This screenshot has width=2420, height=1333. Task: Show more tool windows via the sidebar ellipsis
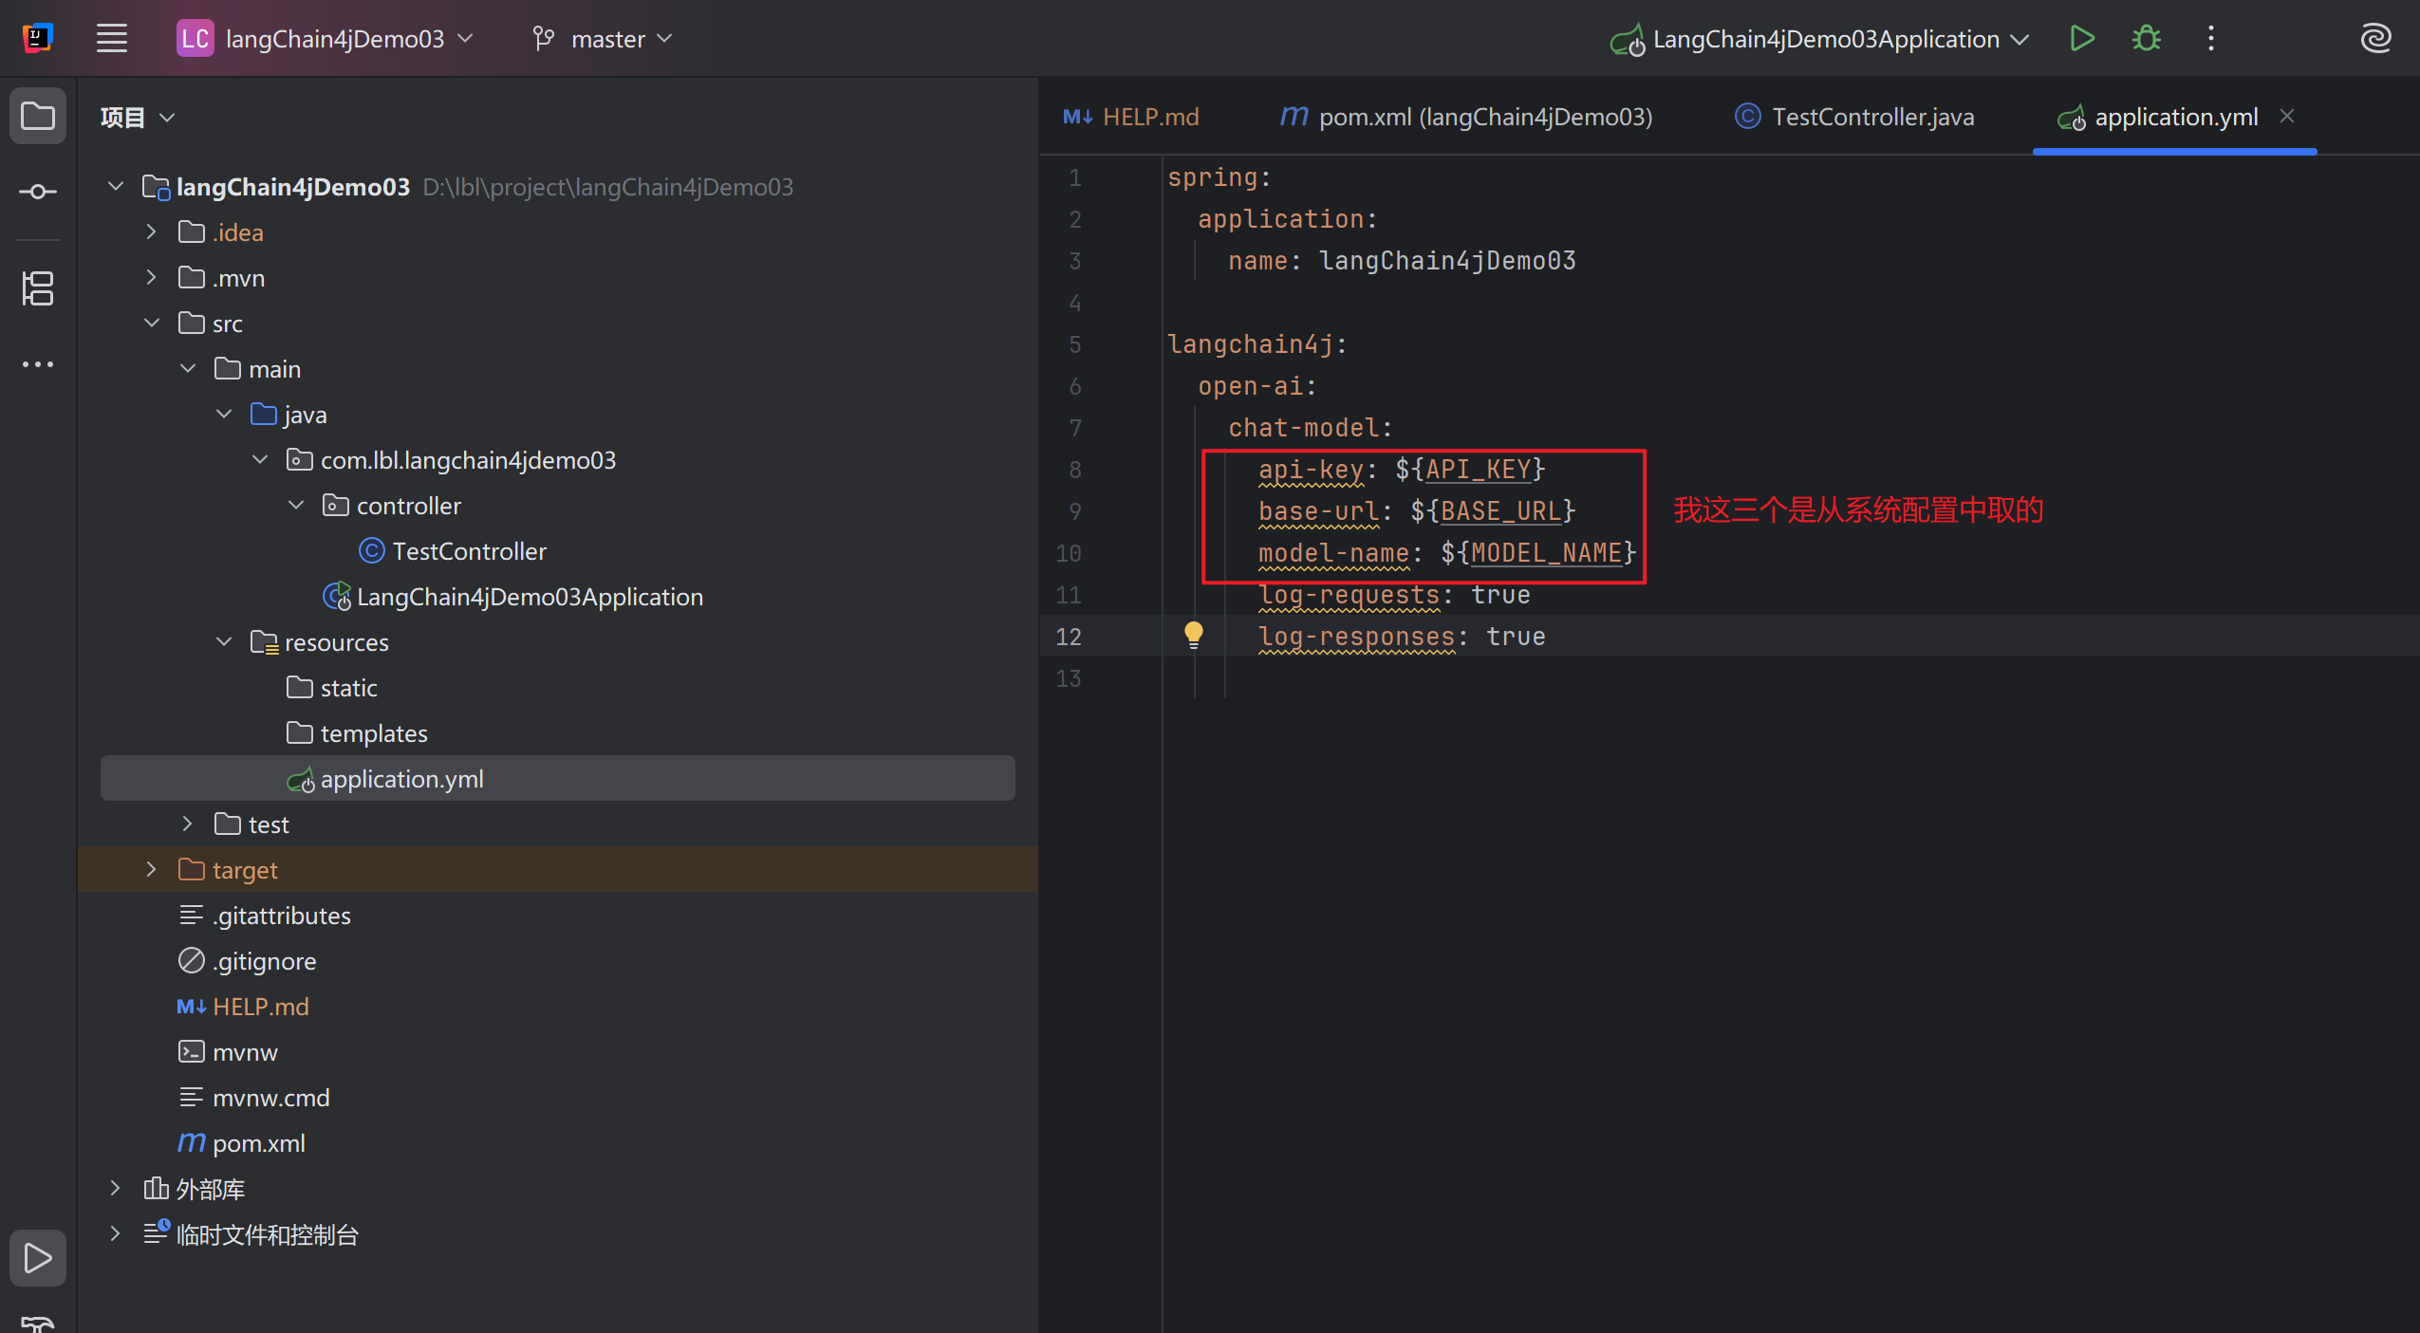(38, 364)
